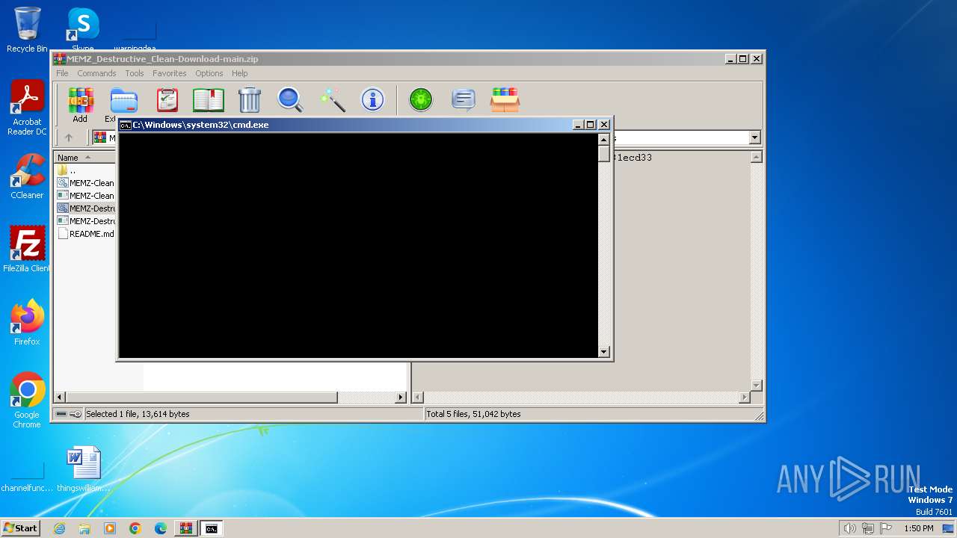
Task: Open the FileZilla Client desktop shortcut
Action: (27, 250)
